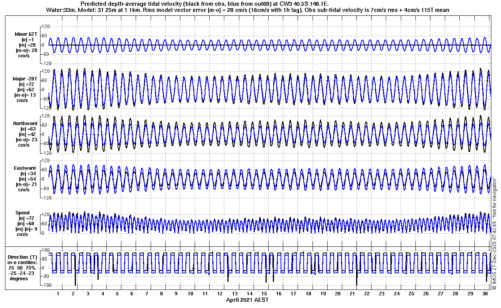Select the vertical IMOS copyright notice
The height and width of the screenshot is (308, 501).
pos(494,233)
